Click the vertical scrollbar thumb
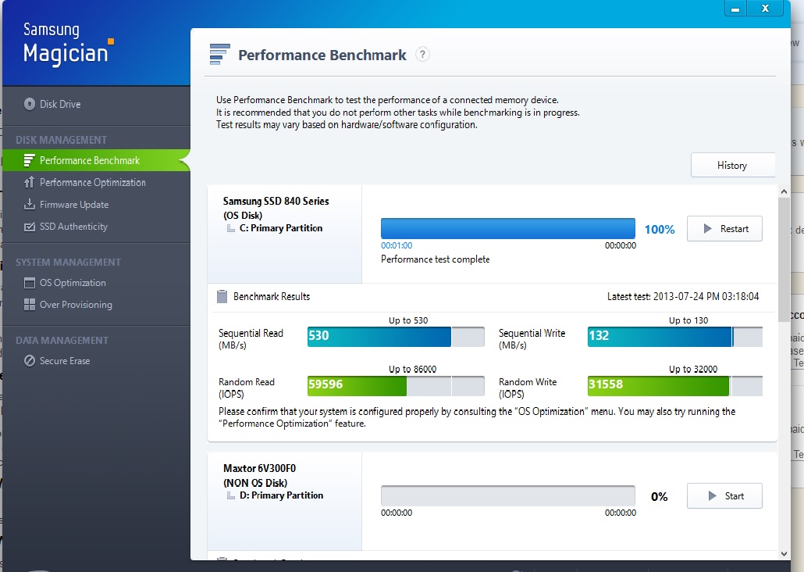The image size is (804, 572). (x=784, y=259)
